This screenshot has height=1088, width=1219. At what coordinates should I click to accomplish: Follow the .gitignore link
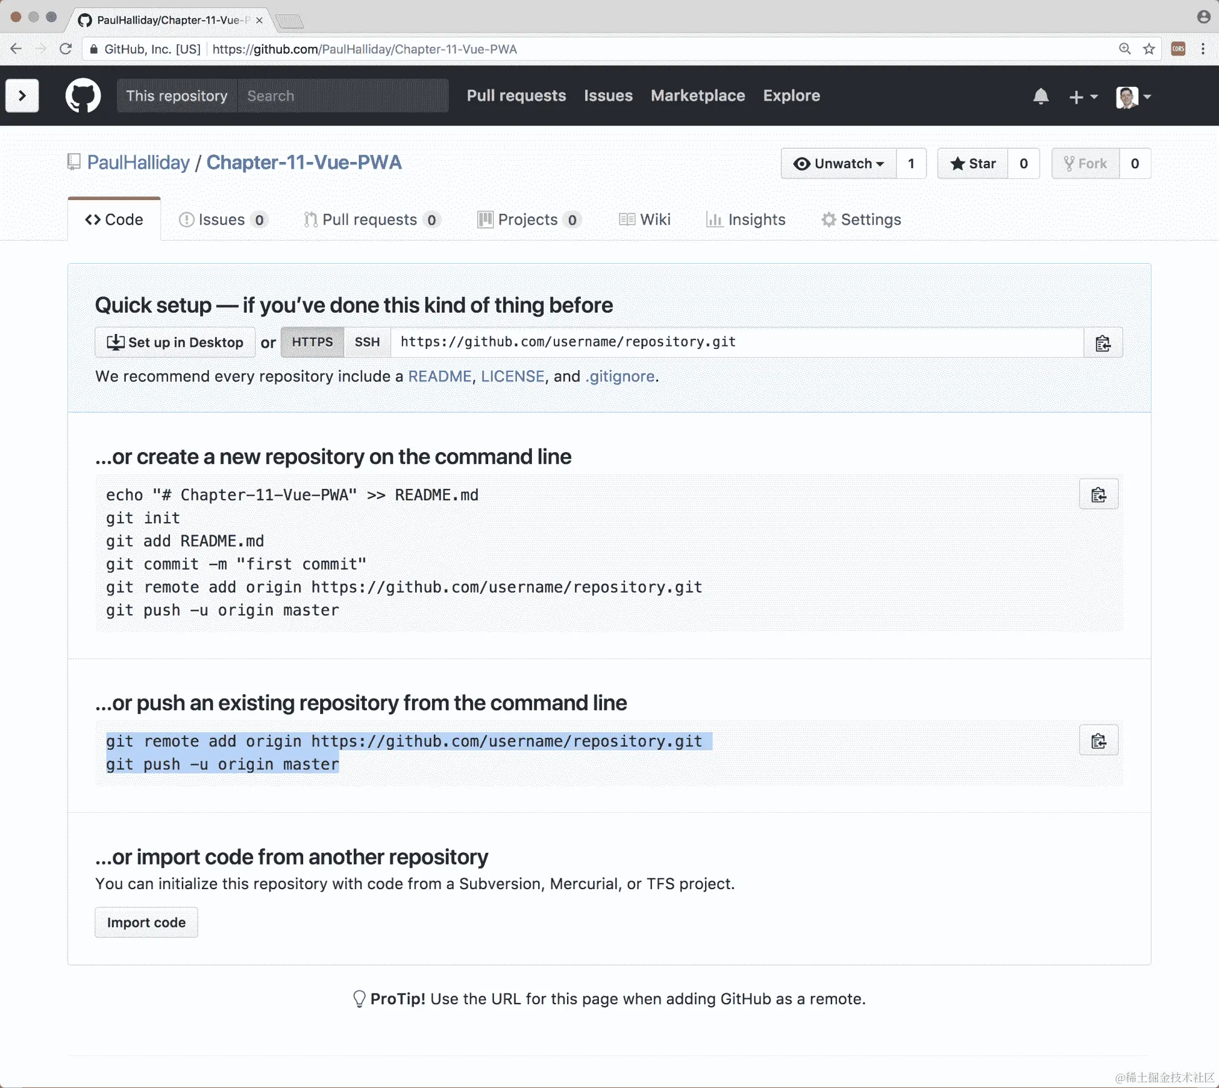[x=620, y=376]
